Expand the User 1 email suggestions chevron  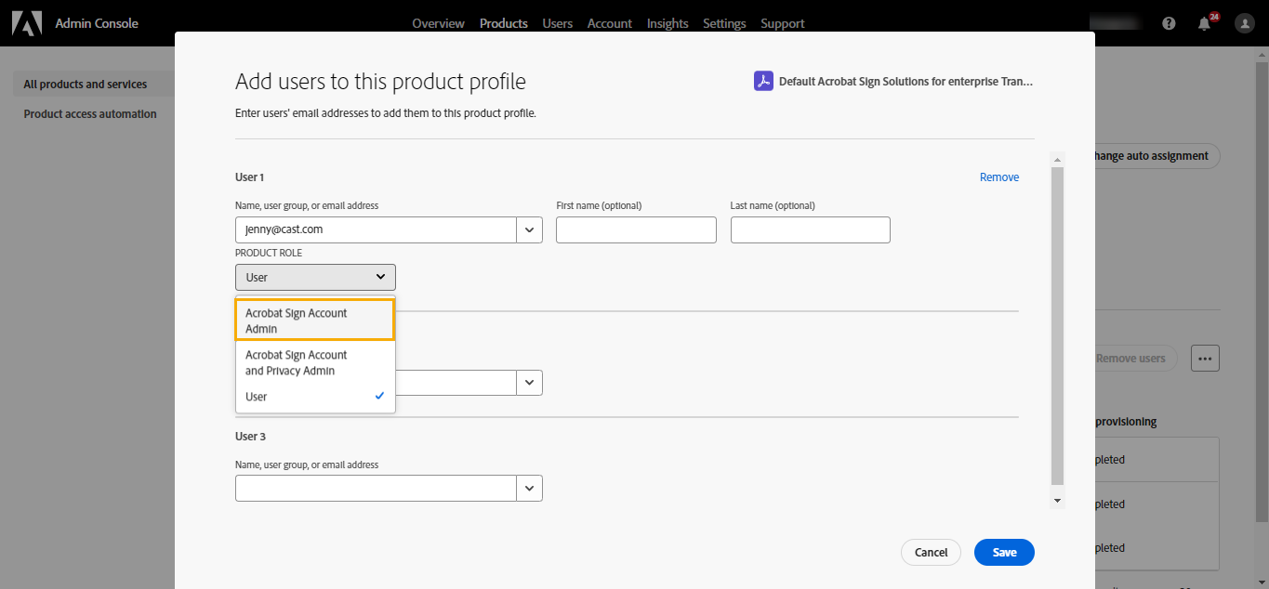coord(530,229)
